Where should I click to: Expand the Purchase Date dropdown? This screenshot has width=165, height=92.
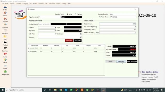pos(135,17)
